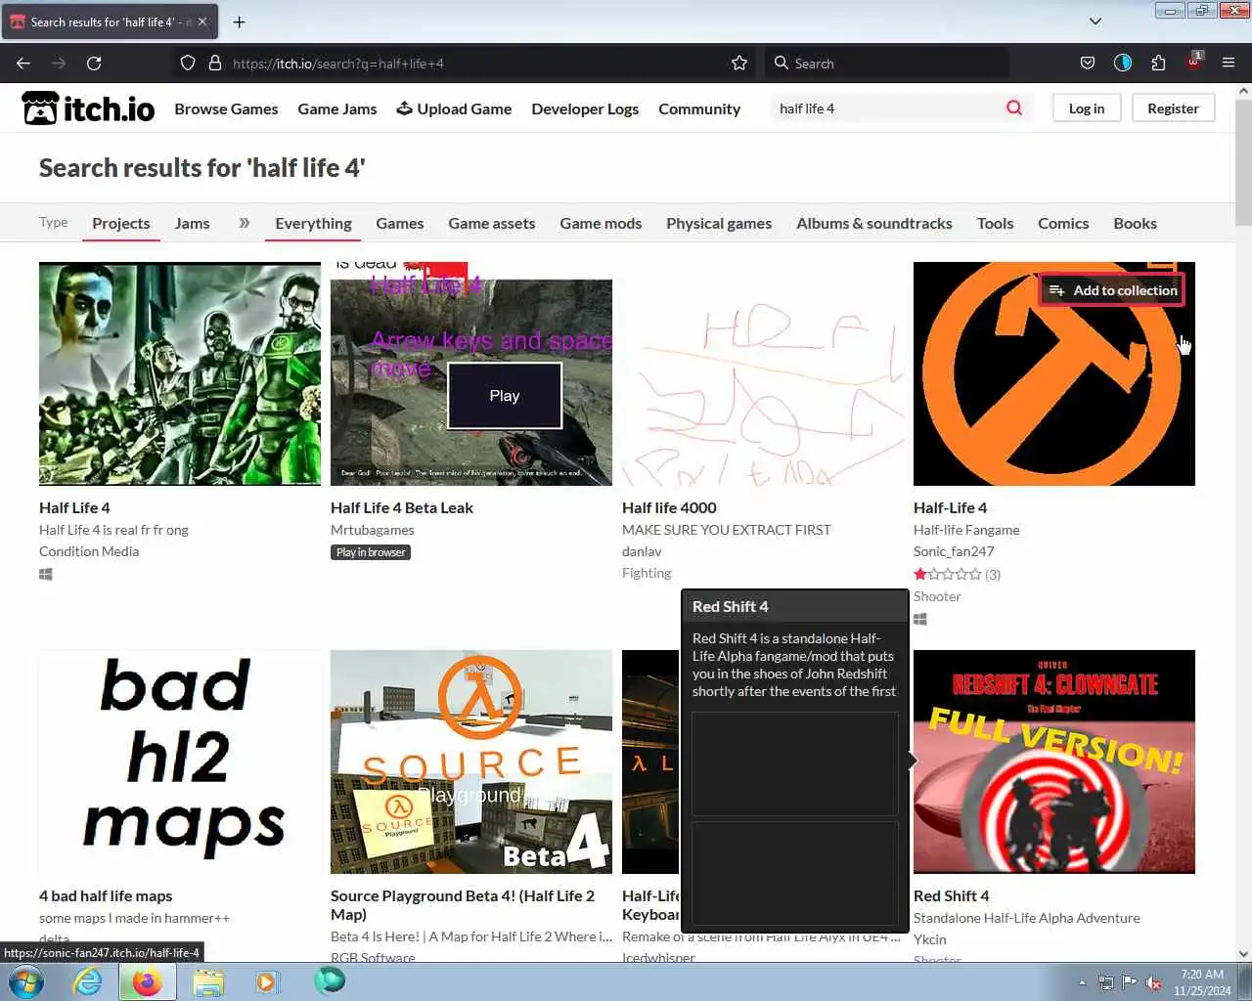
Task: Reload the page with refresh icon
Action: [x=94, y=63]
